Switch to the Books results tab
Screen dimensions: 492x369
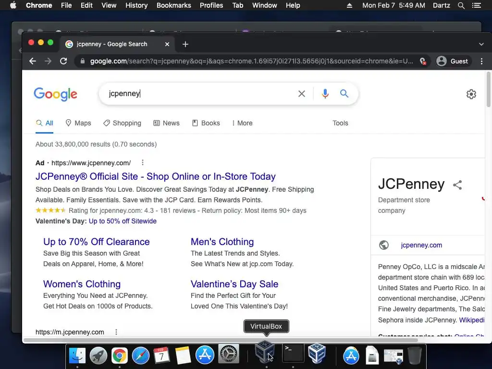[206, 123]
